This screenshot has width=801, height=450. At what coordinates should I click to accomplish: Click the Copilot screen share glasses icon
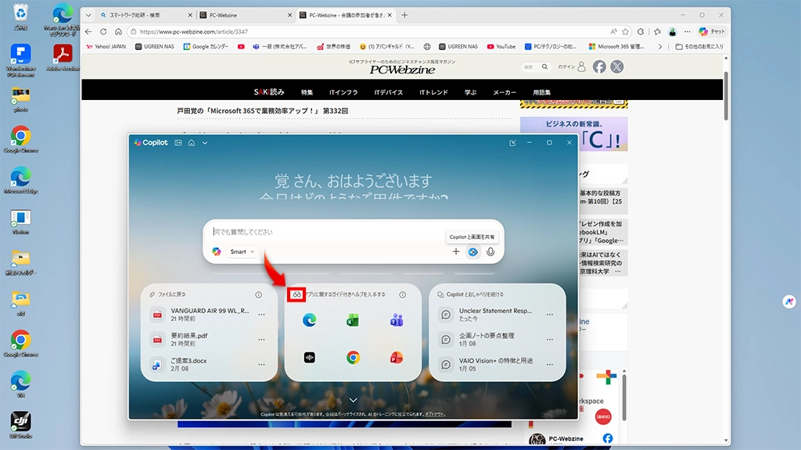(x=472, y=252)
